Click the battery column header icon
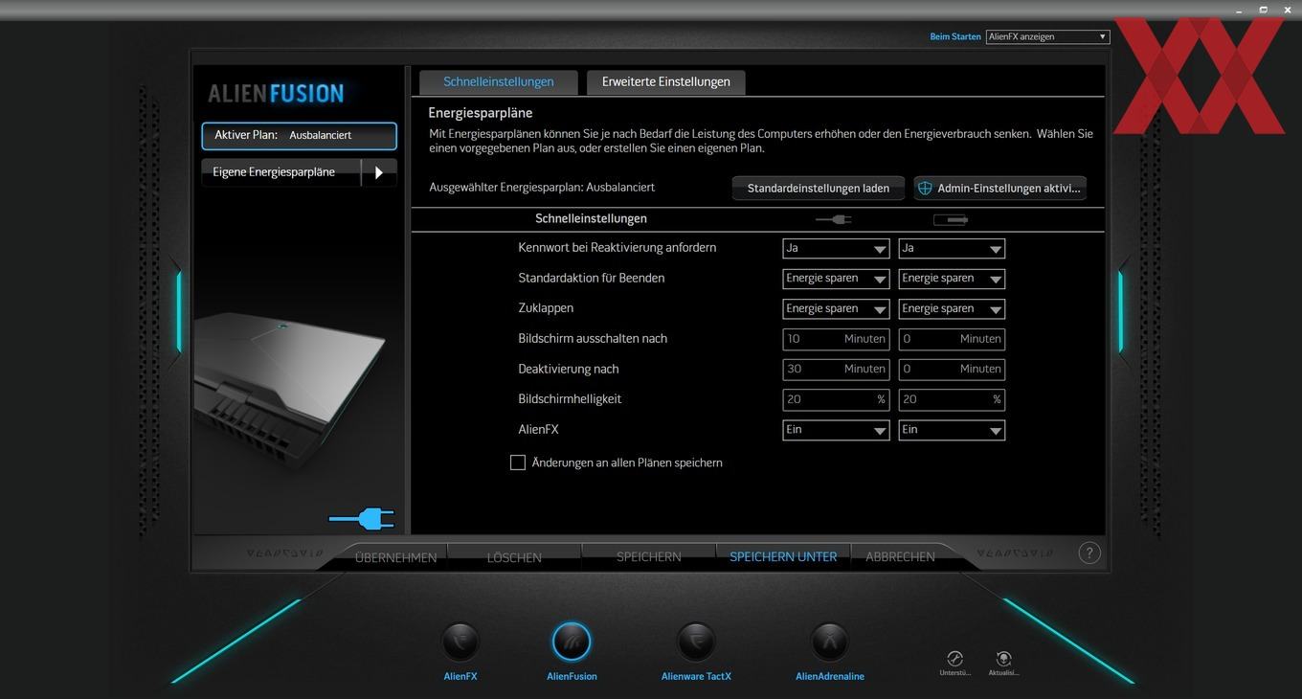The width and height of the screenshot is (1302, 699). point(951,219)
